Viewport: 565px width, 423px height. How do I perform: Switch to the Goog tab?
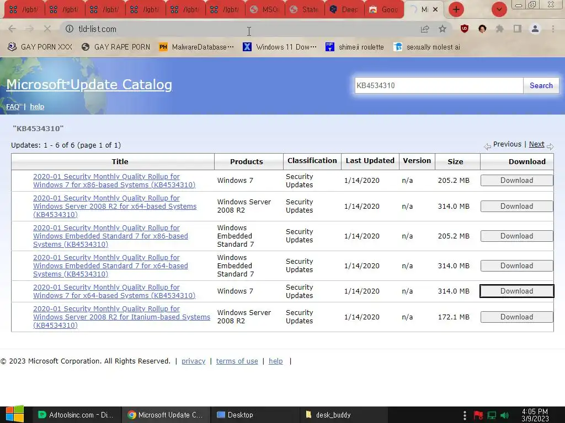pyautogui.click(x=385, y=9)
